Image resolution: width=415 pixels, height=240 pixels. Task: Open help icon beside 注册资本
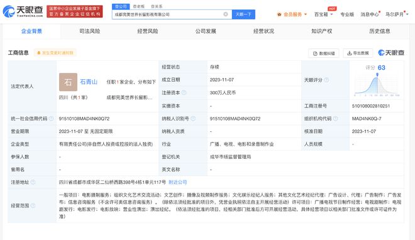[184, 92]
